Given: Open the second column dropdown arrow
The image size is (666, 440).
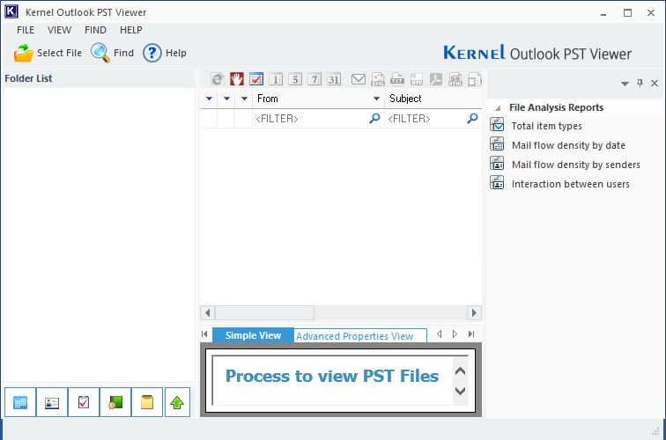Looking at the screenshot, I should [226, 99].
